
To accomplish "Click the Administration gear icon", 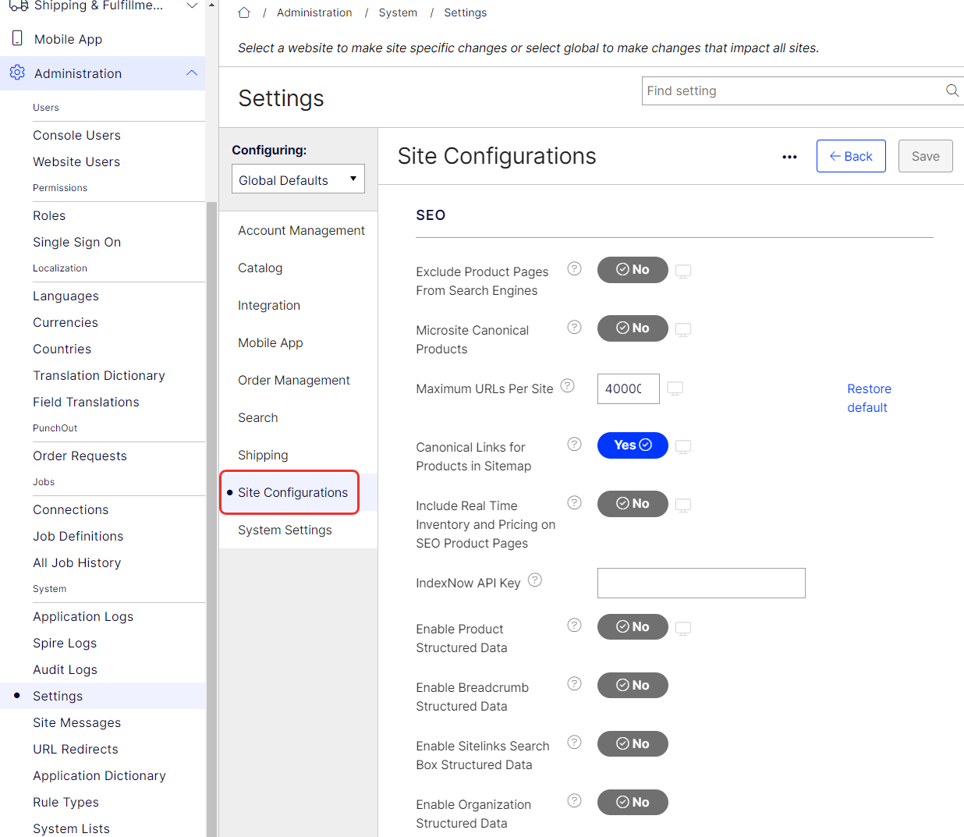I will click(17, 73).
